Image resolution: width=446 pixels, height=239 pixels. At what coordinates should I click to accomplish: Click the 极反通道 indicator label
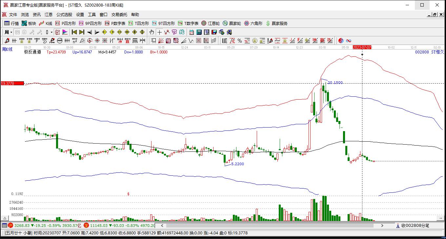pos(32,52)
